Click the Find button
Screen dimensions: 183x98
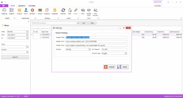(84, 23)
